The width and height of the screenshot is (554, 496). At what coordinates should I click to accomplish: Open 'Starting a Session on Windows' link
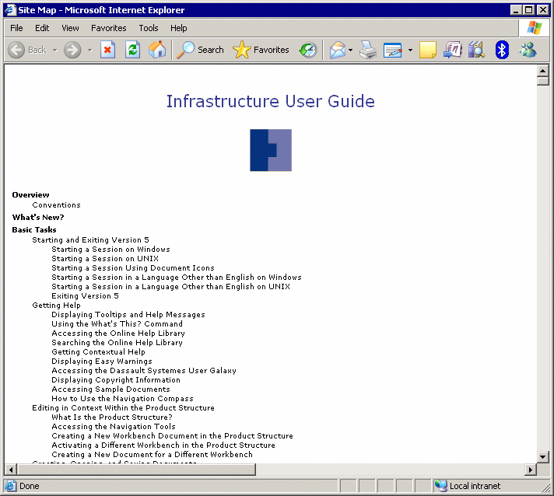(110, 250)
